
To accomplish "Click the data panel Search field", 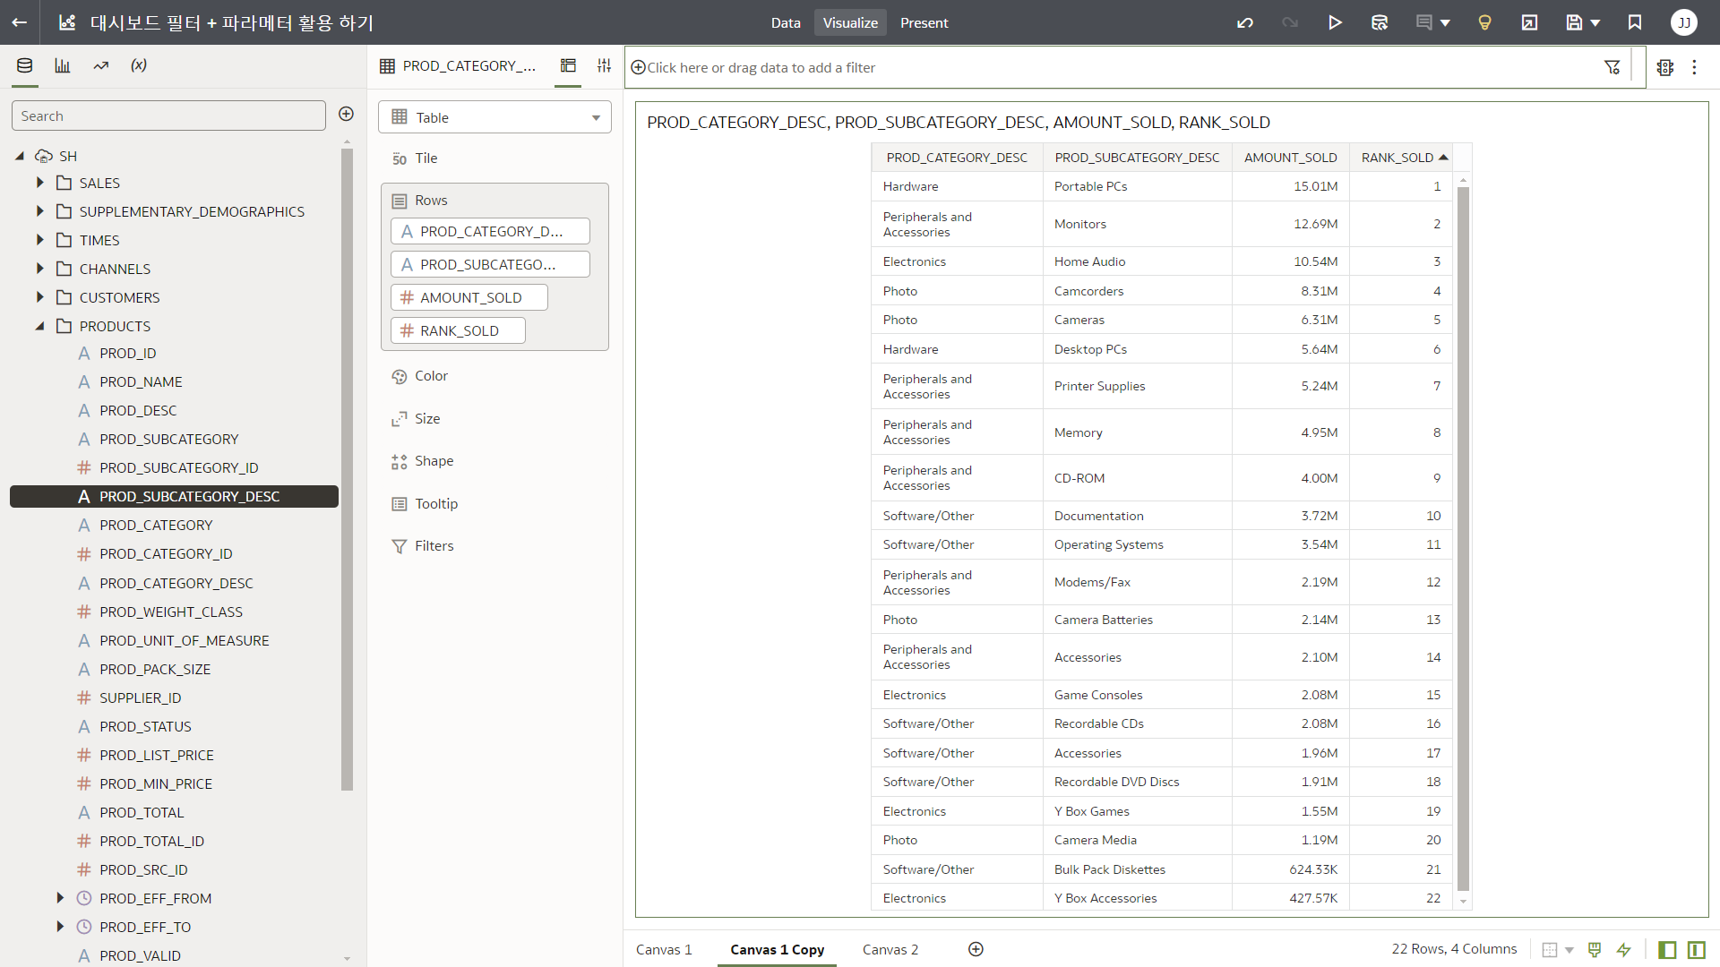I will [168, 116].
